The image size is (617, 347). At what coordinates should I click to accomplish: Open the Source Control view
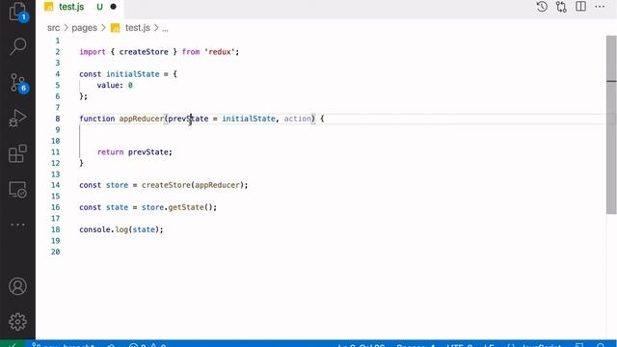pyautogui.click(x=17, y=83)
